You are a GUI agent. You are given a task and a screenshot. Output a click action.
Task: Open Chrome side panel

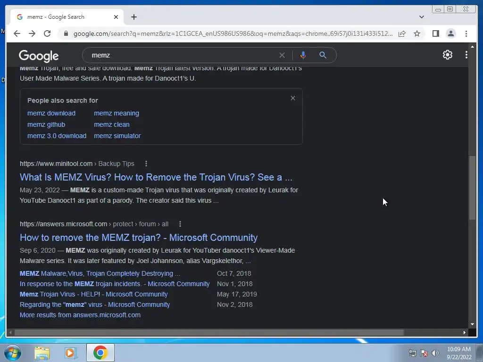[435, 33]
